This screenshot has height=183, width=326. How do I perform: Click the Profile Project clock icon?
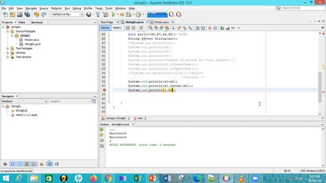[x=138, y=15]
